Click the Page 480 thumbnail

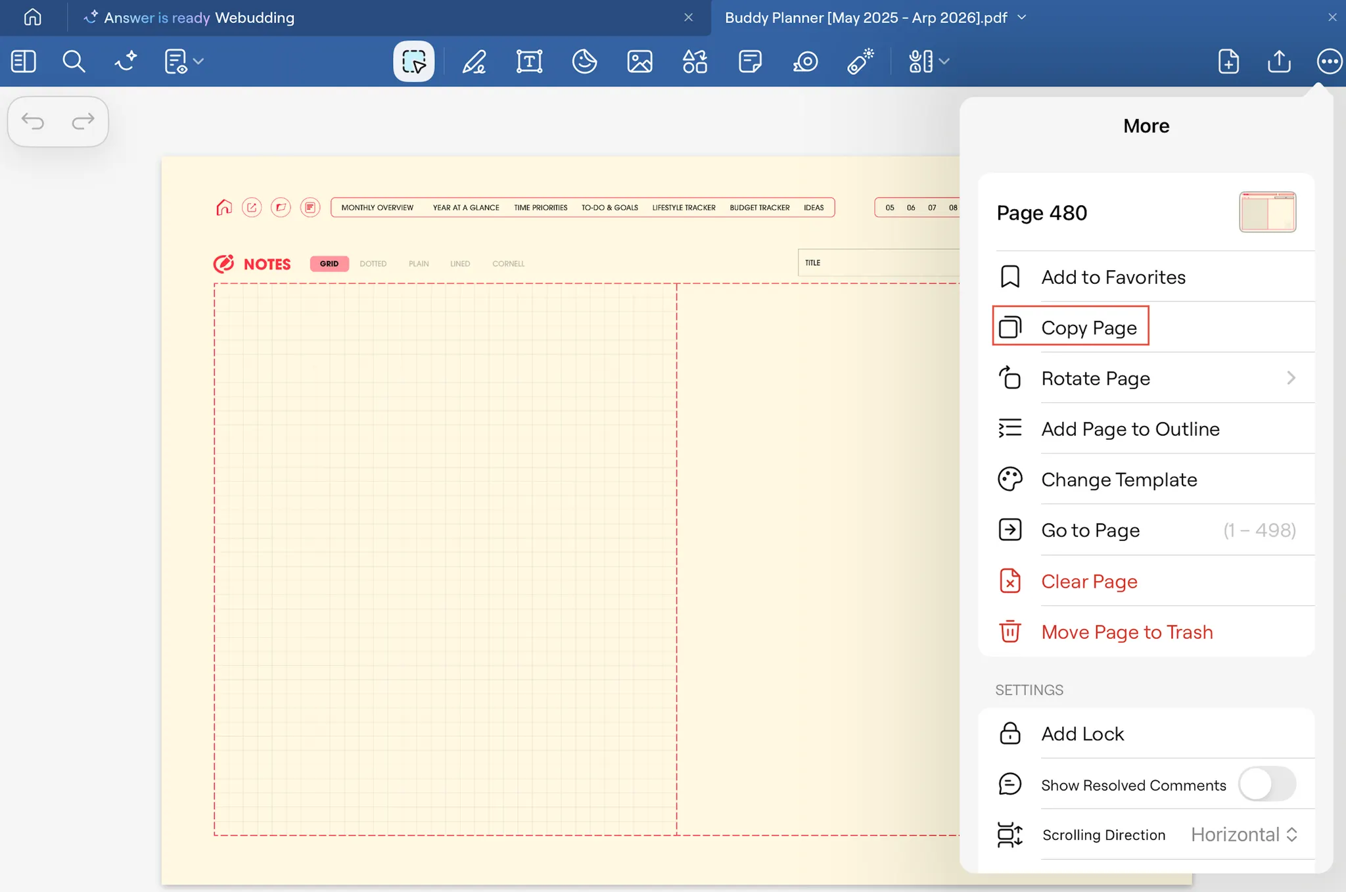coord(1267,212)
